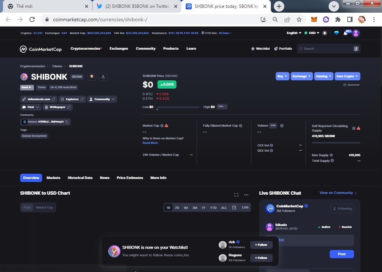Follow rick in watchlist popup

click(x=262, y=245)
